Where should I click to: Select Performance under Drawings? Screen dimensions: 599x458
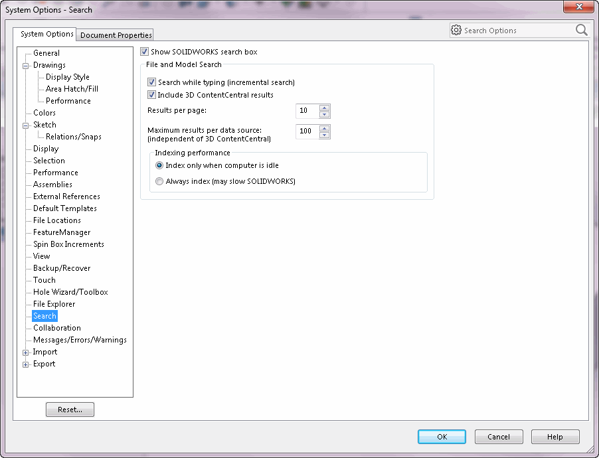pyautogui.click(x=68, y=101)
